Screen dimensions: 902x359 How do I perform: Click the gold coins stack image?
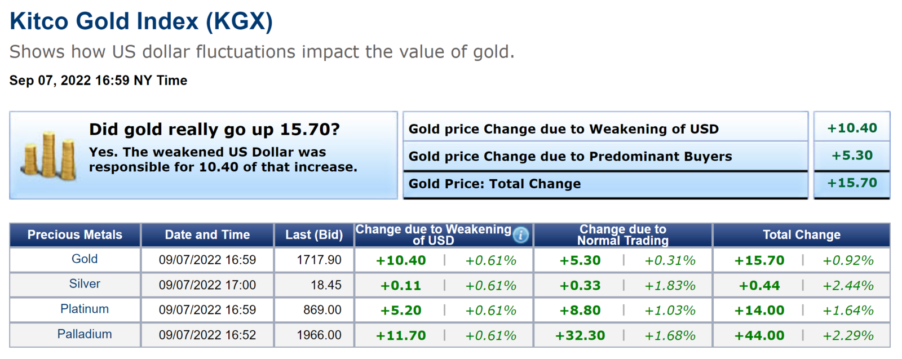48,156
